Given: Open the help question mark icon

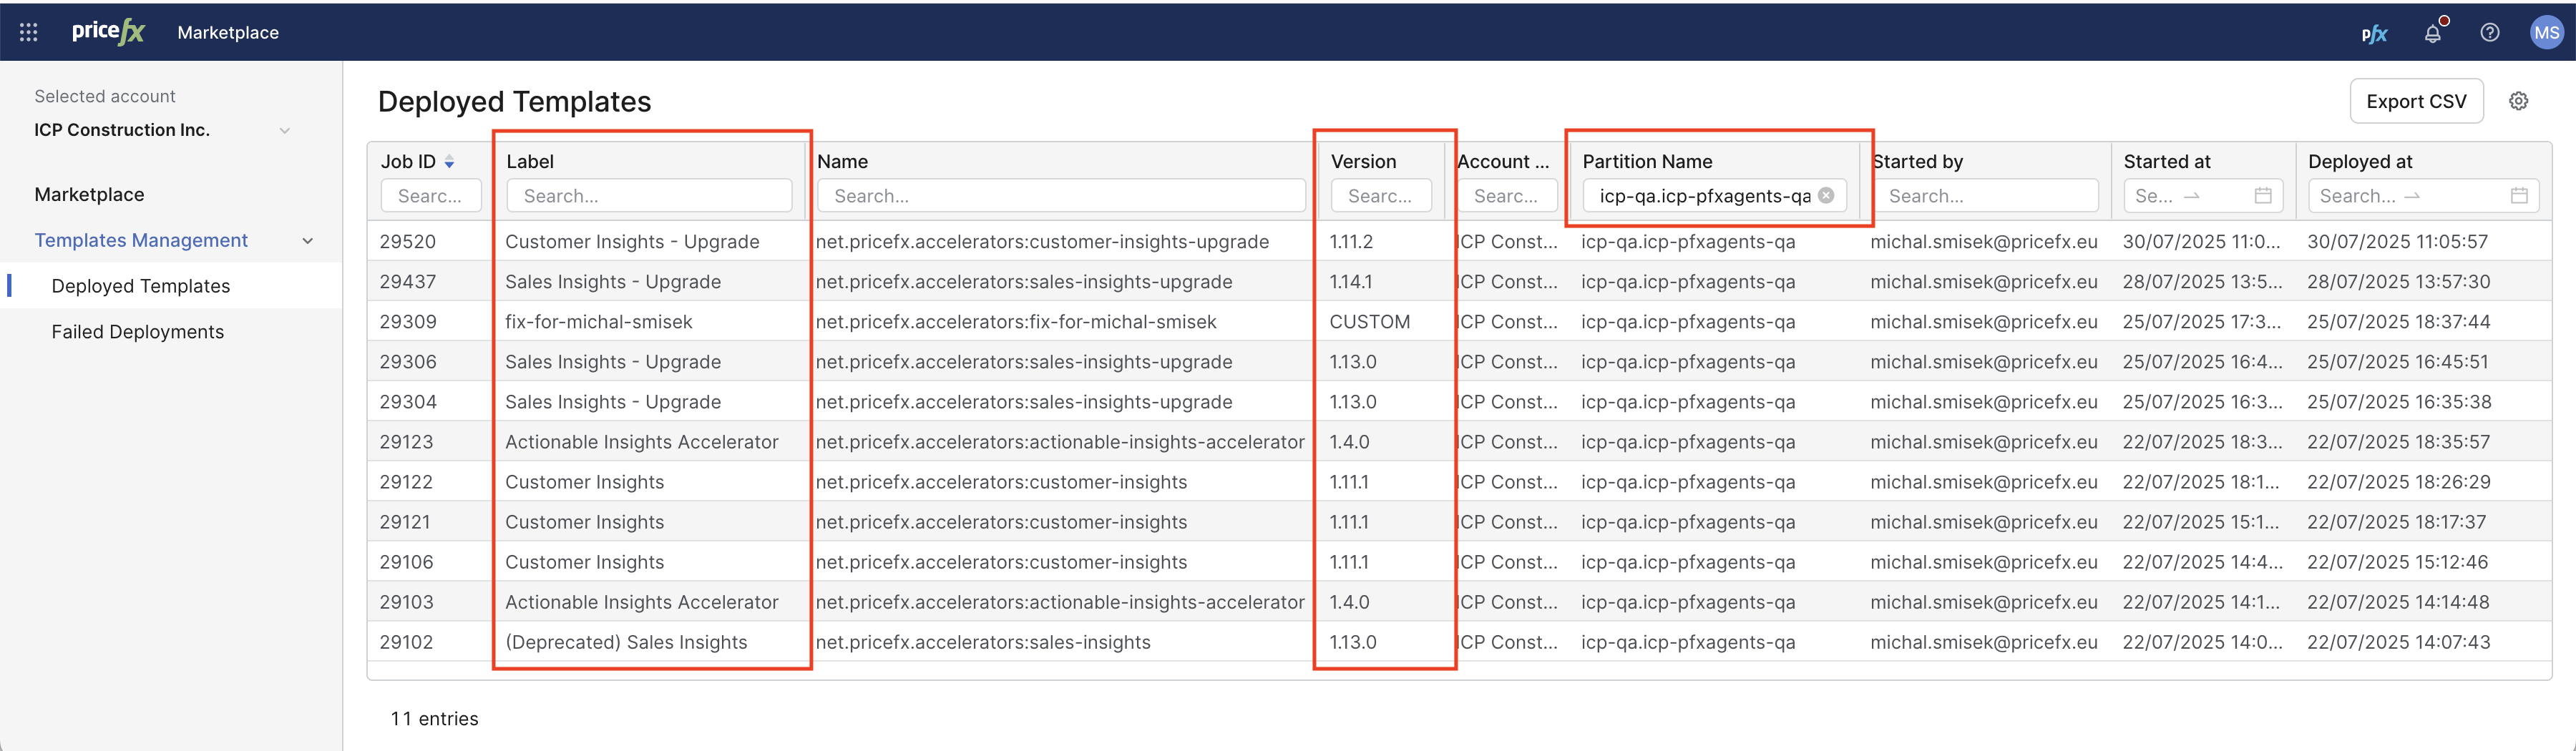Looking at the screenshot, I should pos(2490,33).
